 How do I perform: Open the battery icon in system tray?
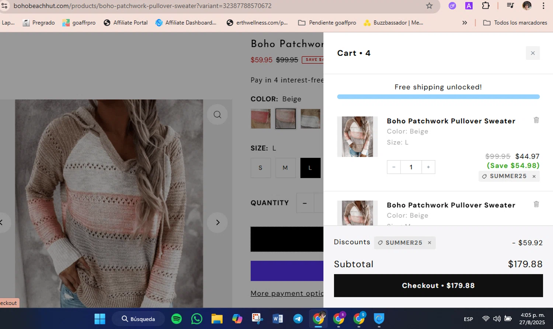508,319
